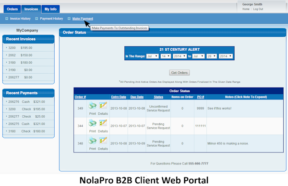Sort table by Entry Date column
Image resolution: width=288 pixels, height=186 pixels.
[x=119, y=97]
